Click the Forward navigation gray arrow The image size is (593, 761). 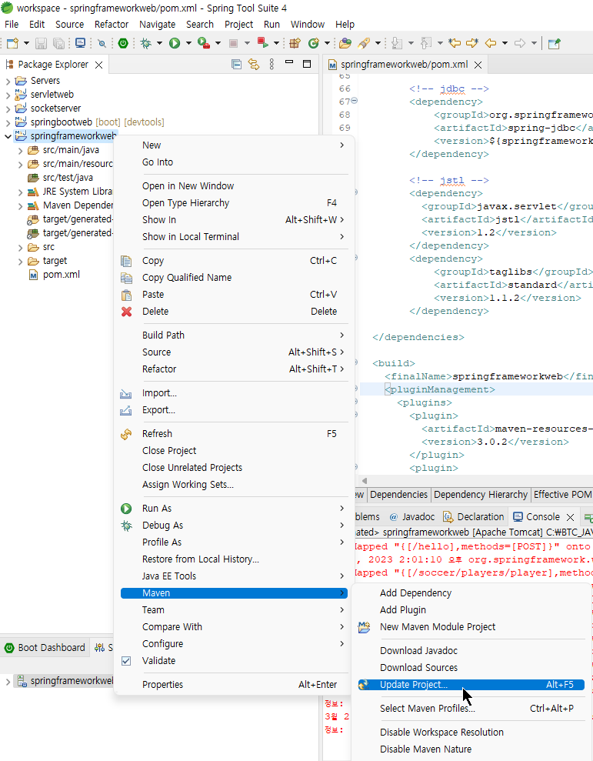520,43
